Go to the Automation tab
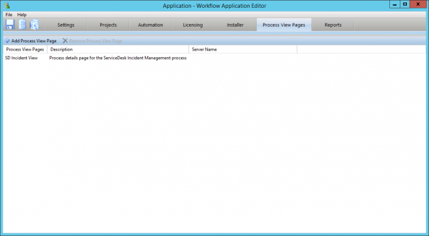Image resolution: width=429 pixels, height=236 pixels. click(151, 25)
